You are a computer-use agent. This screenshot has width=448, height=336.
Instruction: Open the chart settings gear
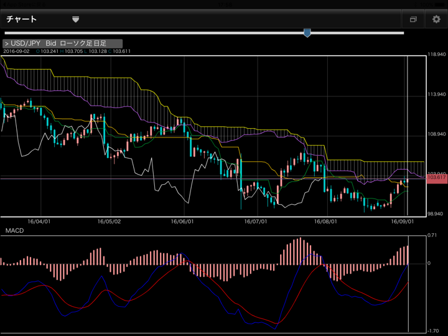(436, 19)
